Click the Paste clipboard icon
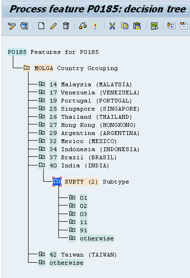The image size is (190, 278). [x=137, y=26]
